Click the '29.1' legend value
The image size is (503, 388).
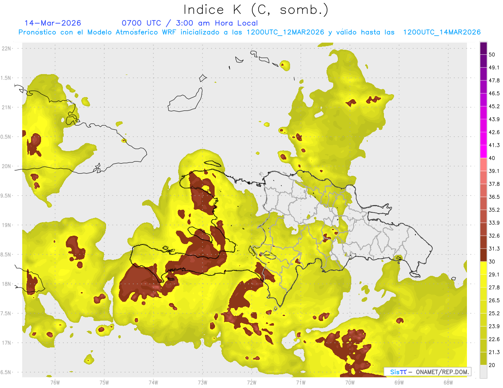tap(494, 274)
